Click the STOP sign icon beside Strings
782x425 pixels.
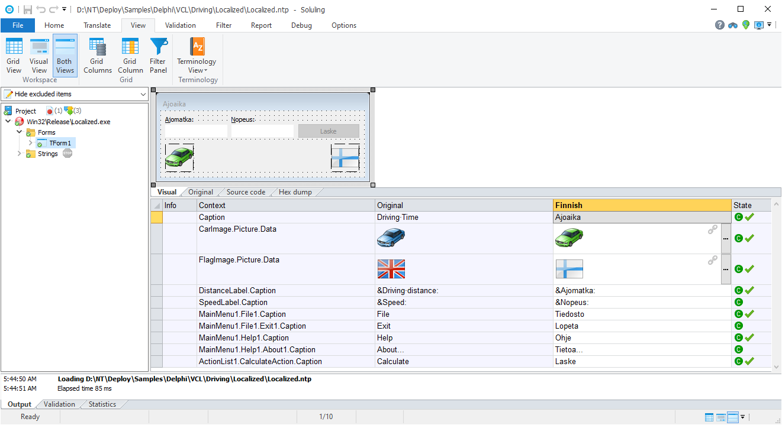tap(67, 153)
